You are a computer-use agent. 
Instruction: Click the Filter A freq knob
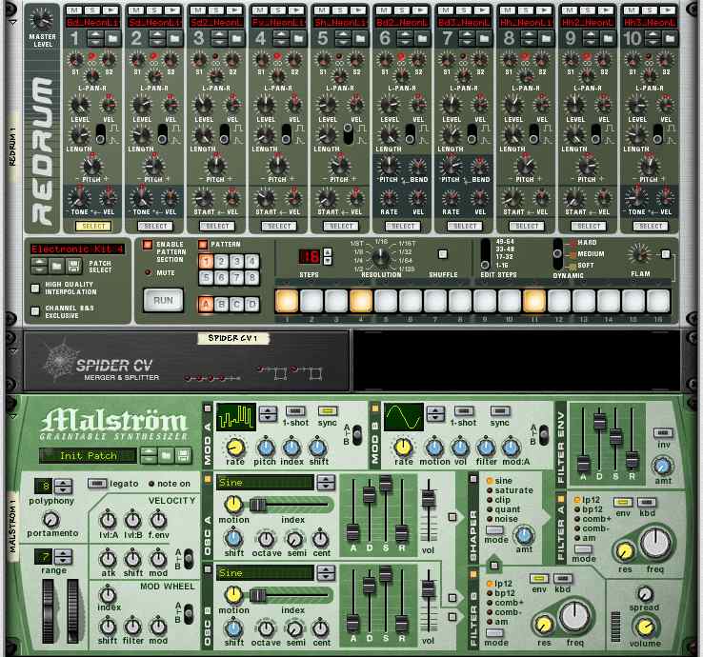click(x=655, y=543)
